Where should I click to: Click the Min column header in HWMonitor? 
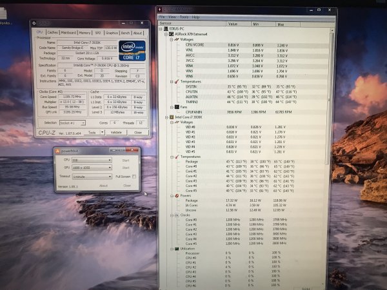click(x=263, y=24)
